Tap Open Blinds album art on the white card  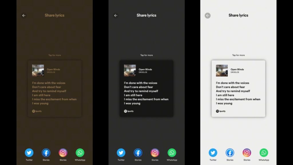pos(222,70)
